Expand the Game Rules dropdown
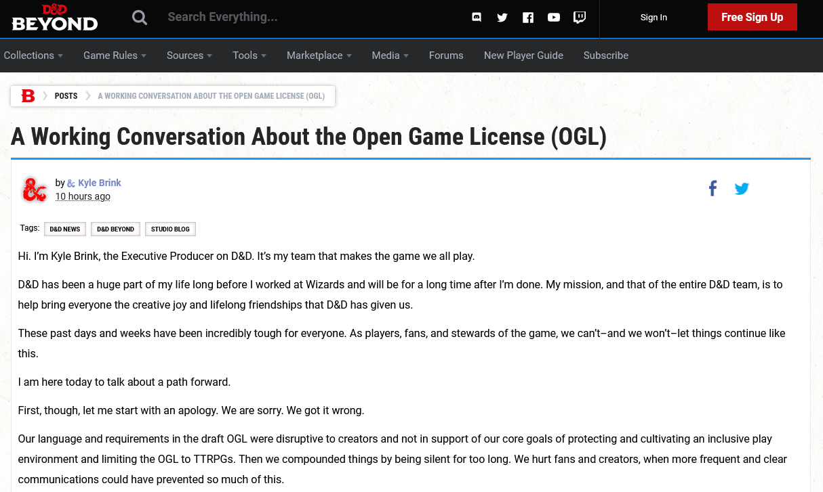Image resolution: width=823 pixels, height=492 pixels. pos(115,55)
